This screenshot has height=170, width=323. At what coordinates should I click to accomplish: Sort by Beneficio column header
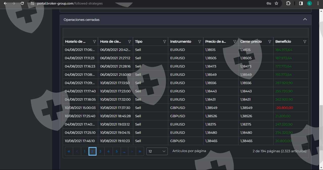click(x=283, y=42)
